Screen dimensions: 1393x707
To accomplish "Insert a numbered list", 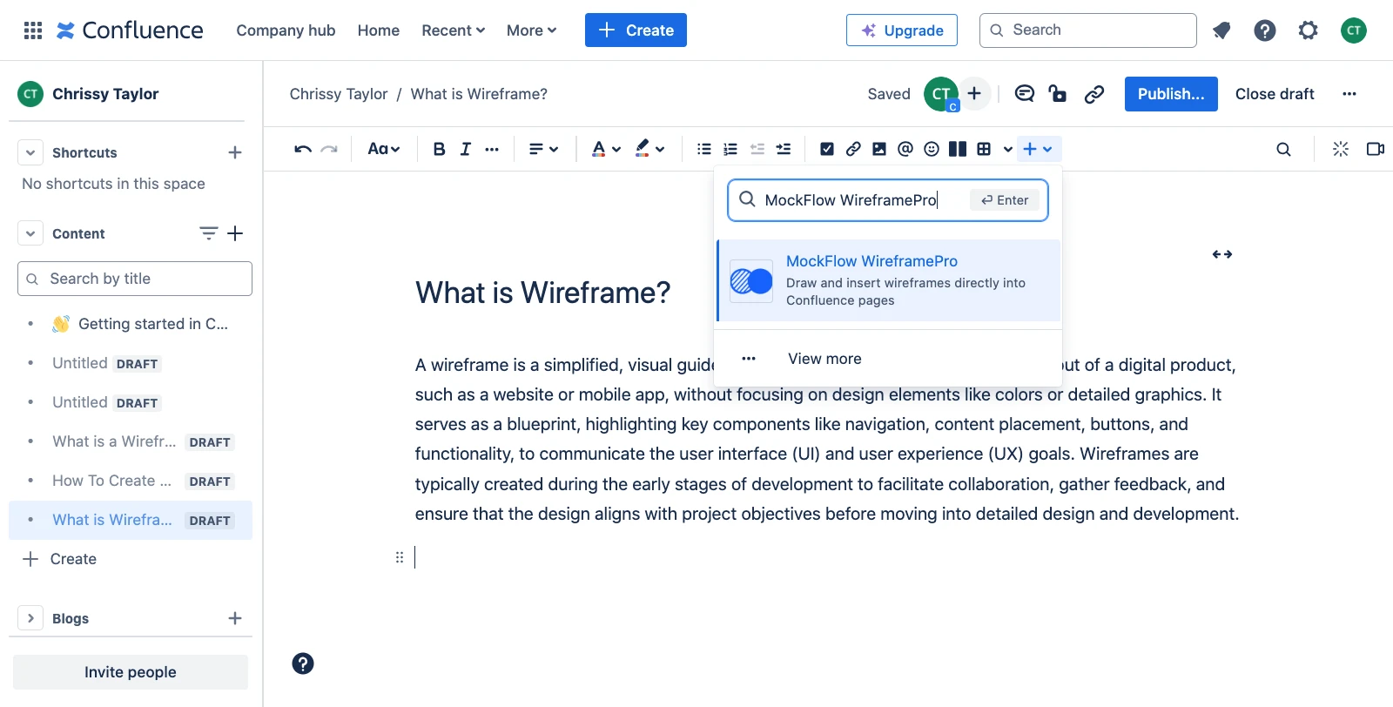I will click(x=730, y=149).
